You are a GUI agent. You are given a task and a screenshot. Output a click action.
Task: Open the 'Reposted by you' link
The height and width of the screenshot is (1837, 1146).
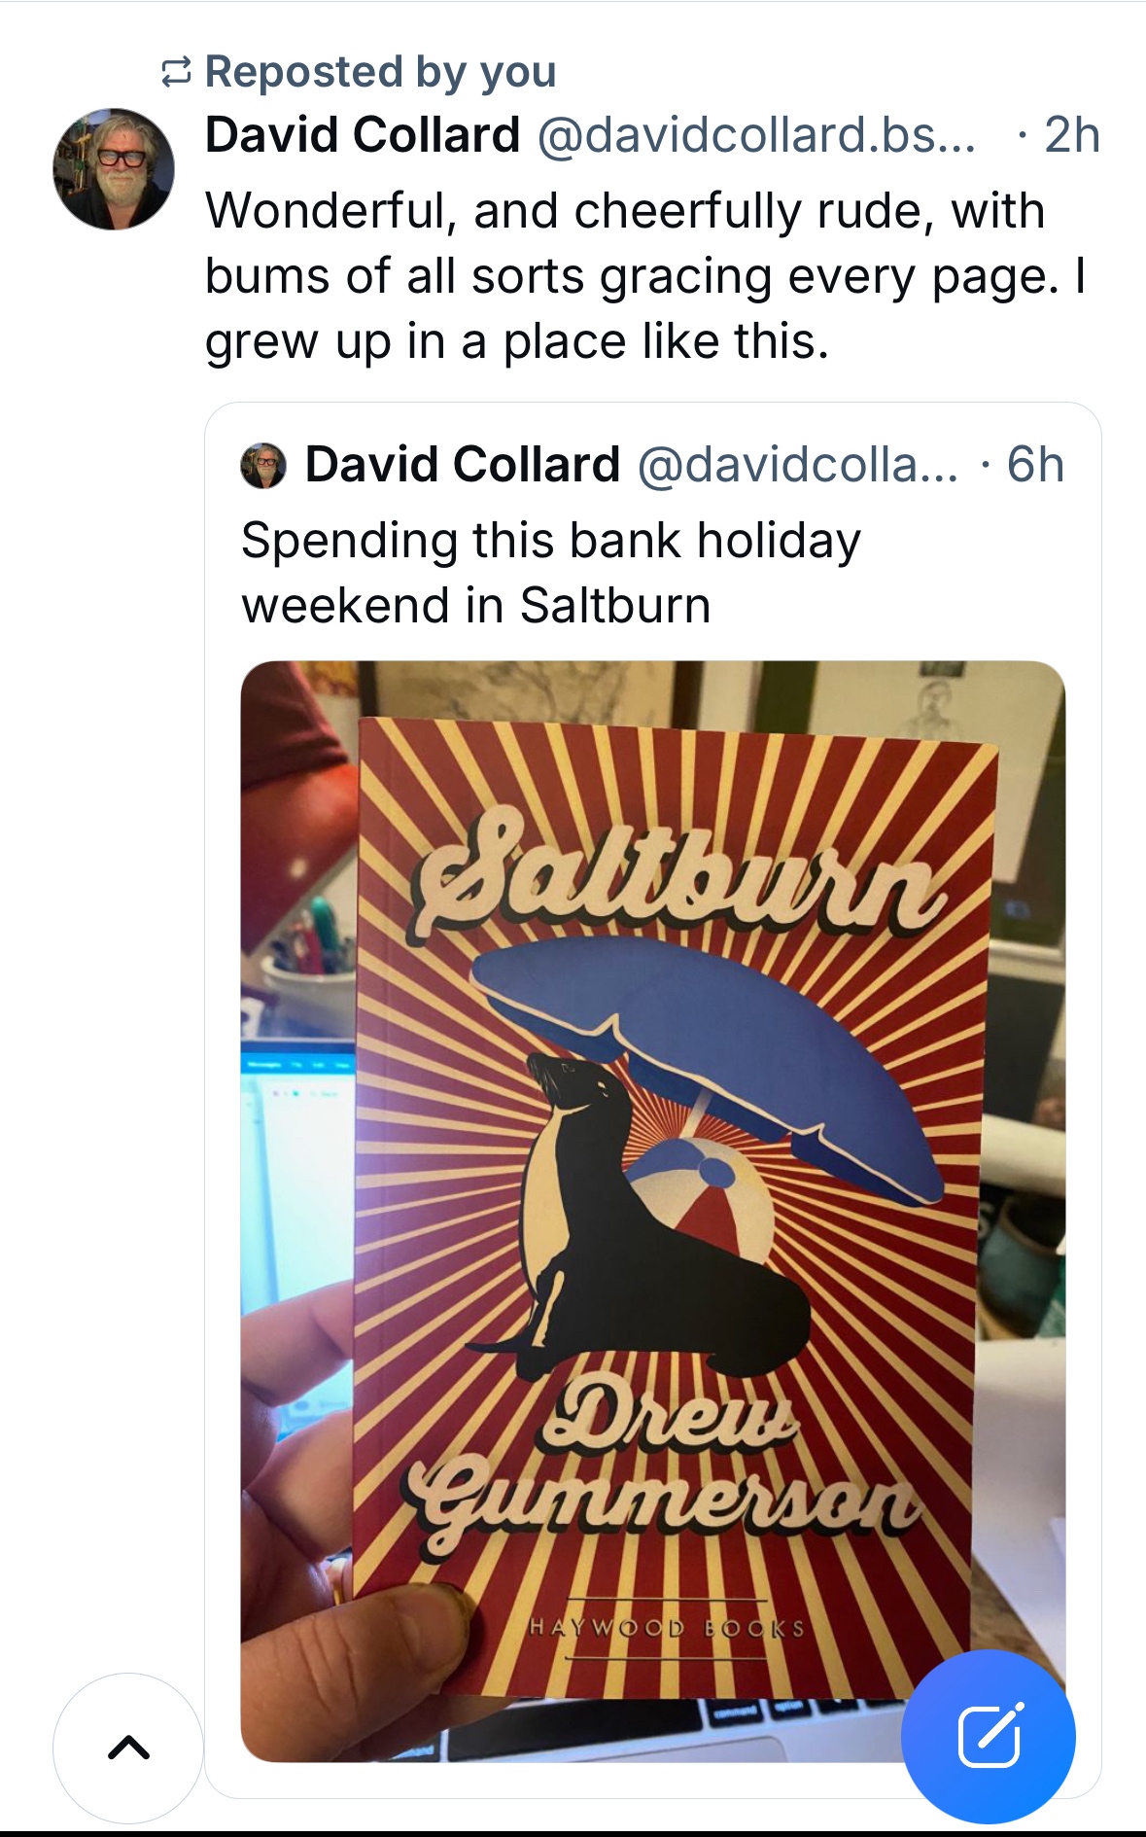[x=380, y=72]
